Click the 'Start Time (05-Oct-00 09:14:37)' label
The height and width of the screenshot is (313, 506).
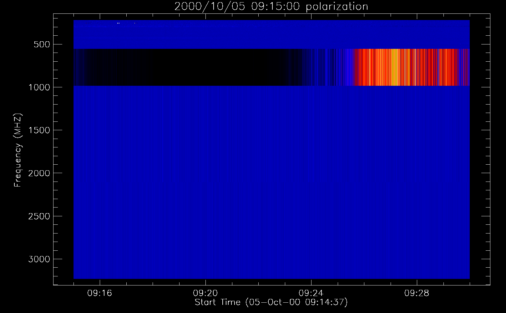pyautogui.click(x=271, y=302)
